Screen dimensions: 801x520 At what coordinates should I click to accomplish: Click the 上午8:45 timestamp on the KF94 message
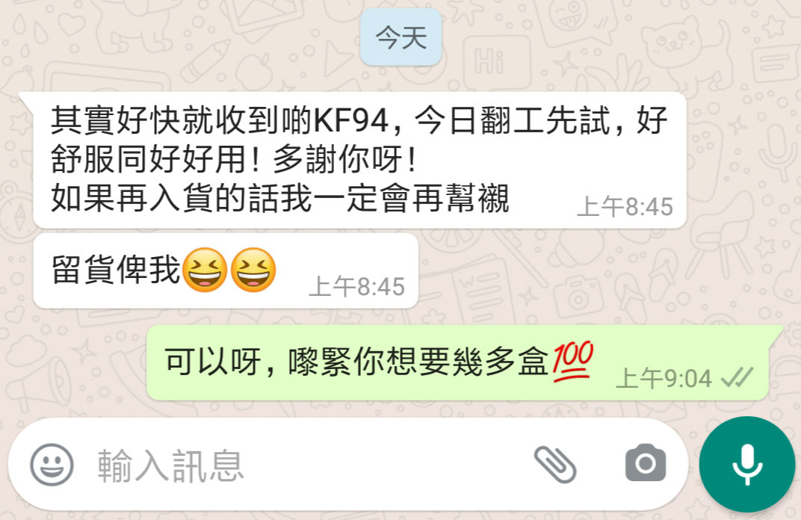[x=625, y=207]
